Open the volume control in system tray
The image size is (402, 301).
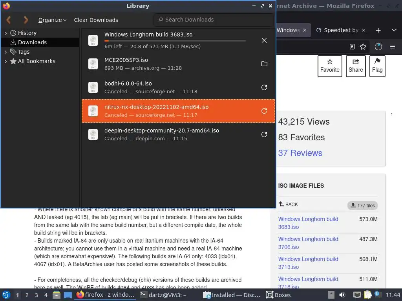342,295
